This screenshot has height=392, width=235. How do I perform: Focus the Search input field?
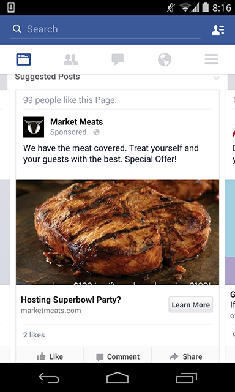105,29
